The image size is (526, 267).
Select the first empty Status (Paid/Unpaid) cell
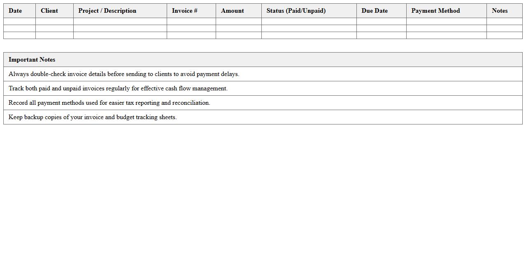point(309,21)
